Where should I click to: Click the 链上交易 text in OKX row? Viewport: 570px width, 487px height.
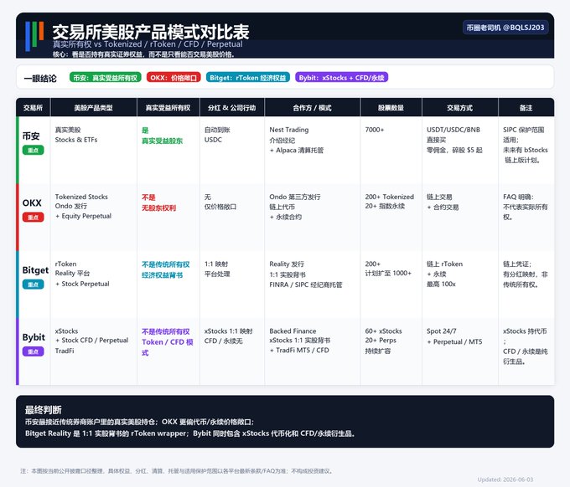coord(439,197)
